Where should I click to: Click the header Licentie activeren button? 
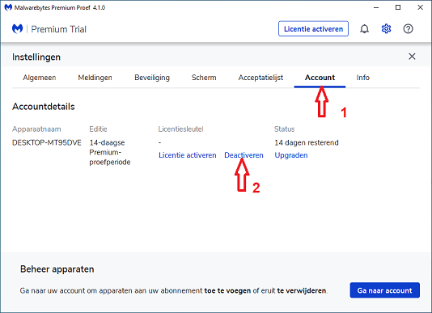click(313, 28)
